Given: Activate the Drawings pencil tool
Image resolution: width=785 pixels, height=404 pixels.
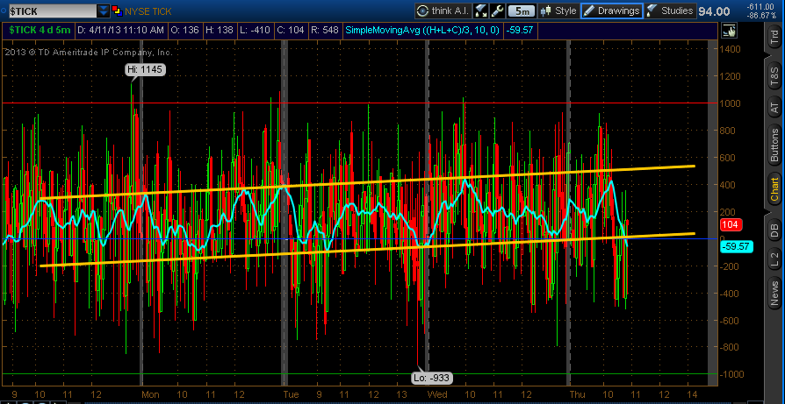Looking at the screenshot, I should pyautogui.click(x=612, y=11).
